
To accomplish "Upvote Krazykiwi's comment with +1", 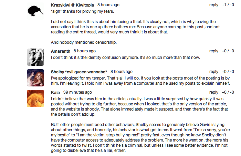I will pyautogui.click(x=224, y=5).
